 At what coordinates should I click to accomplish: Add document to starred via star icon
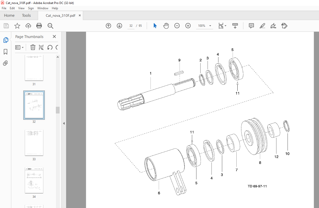click(x=17, y=26)
